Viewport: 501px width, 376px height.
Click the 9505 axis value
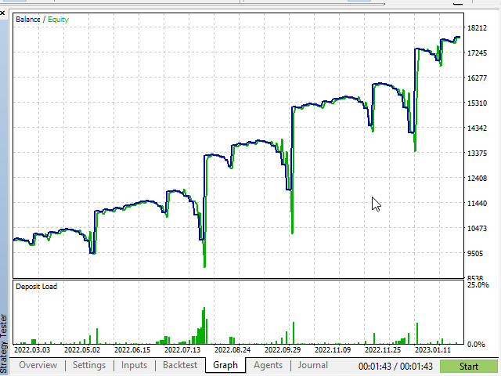pos(475,253)
